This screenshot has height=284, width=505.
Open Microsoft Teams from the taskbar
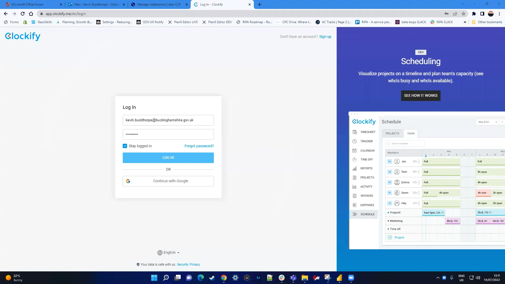tap(293, 278)
